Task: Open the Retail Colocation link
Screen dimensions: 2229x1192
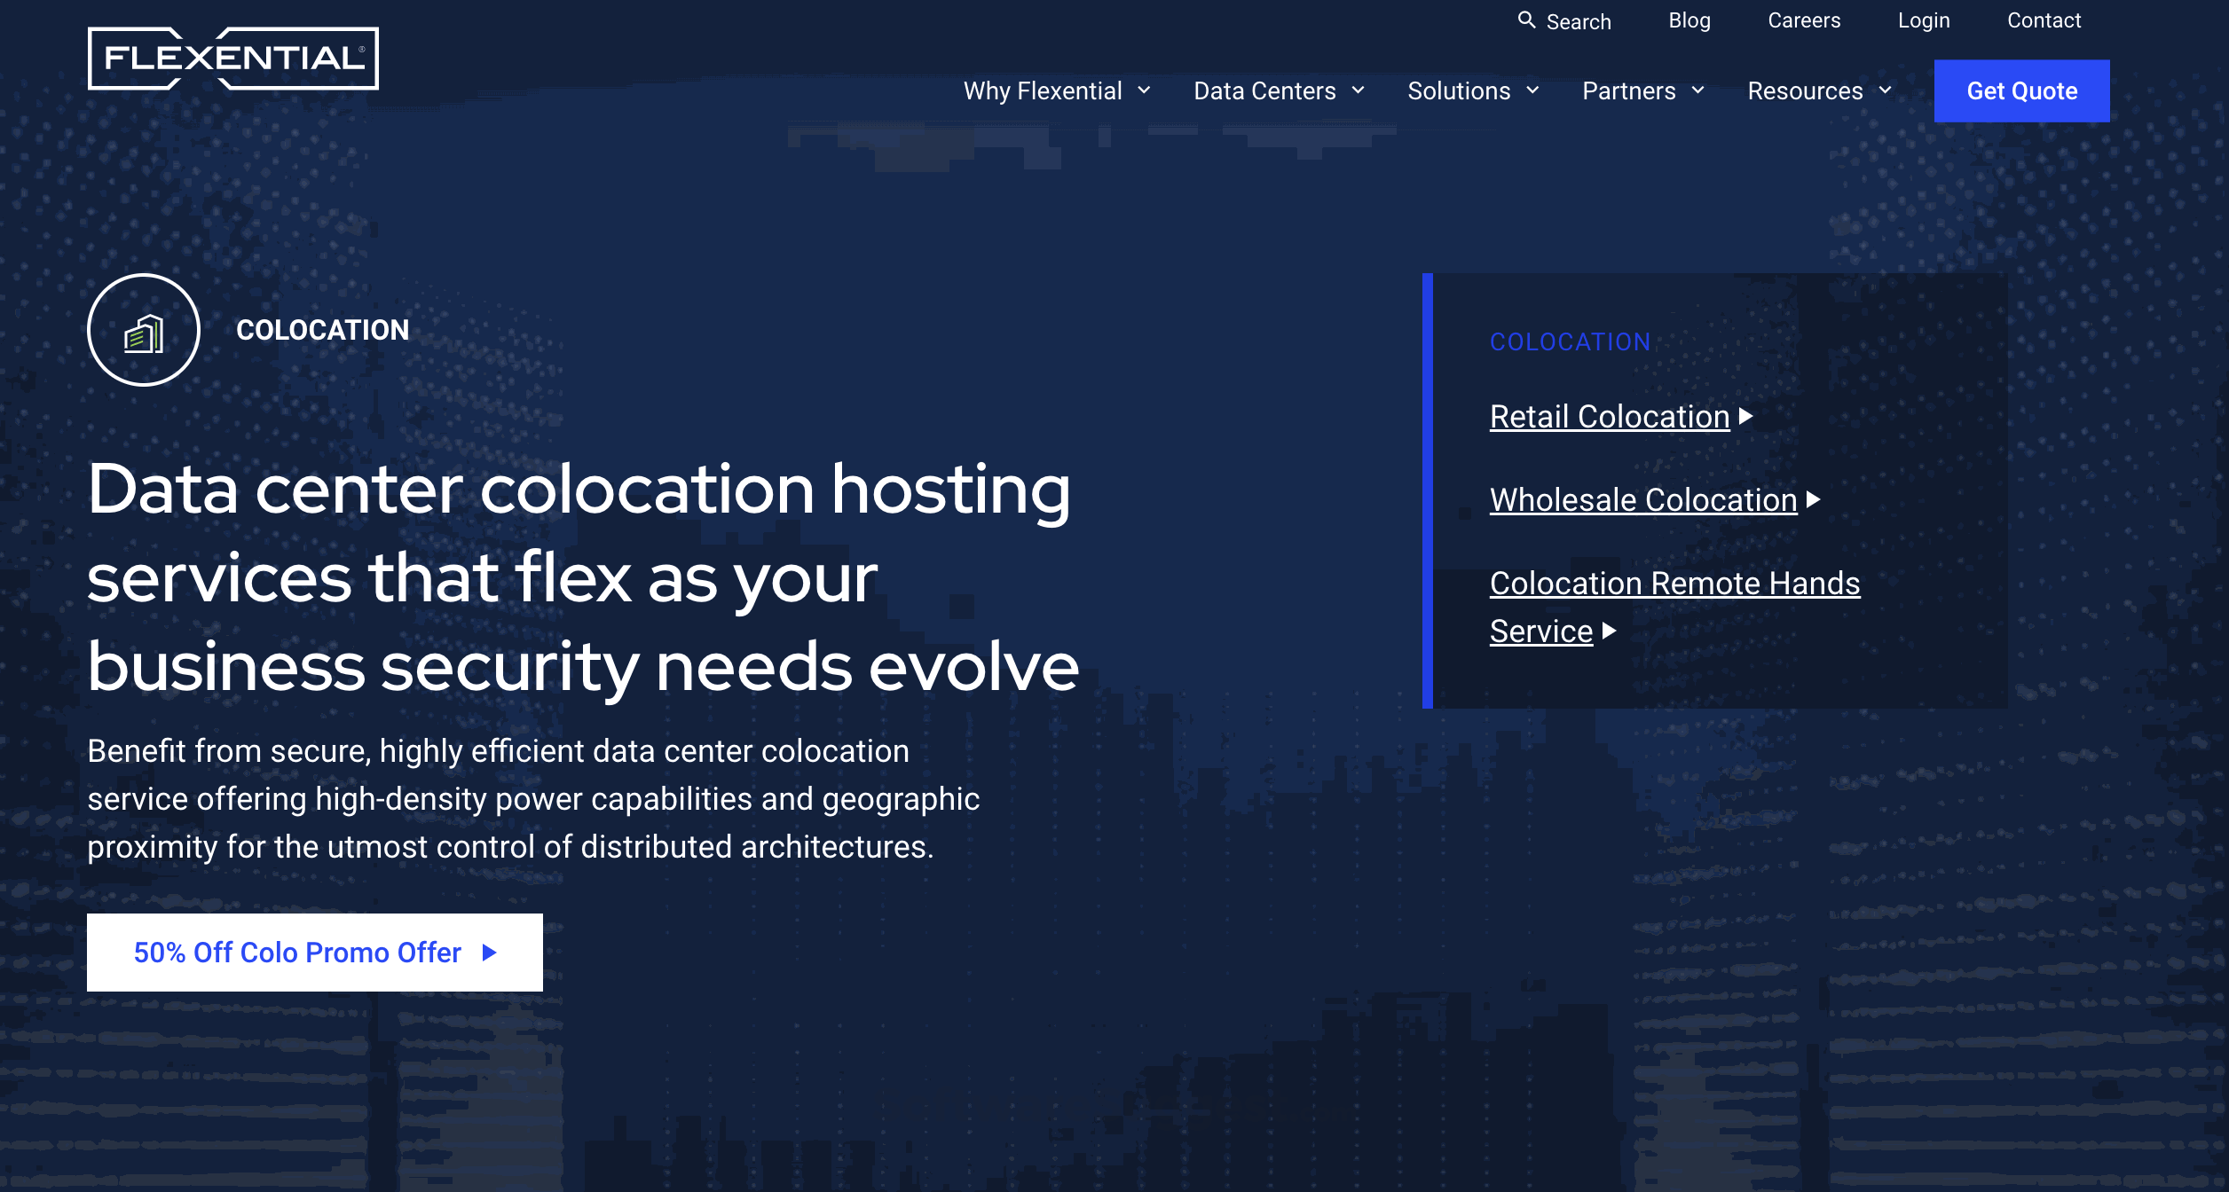Action: [1609, 417]
